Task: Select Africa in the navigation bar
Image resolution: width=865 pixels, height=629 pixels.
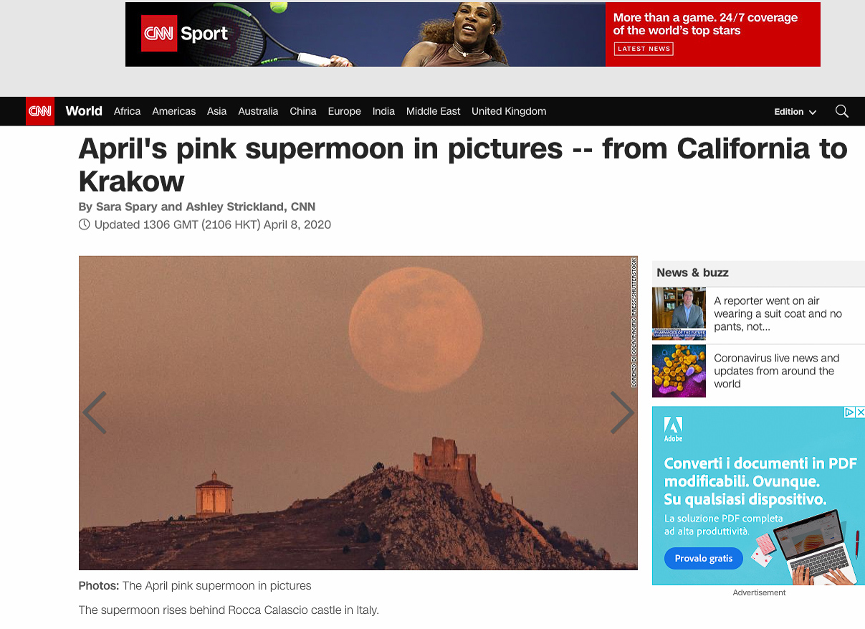Action: [128, 111]
